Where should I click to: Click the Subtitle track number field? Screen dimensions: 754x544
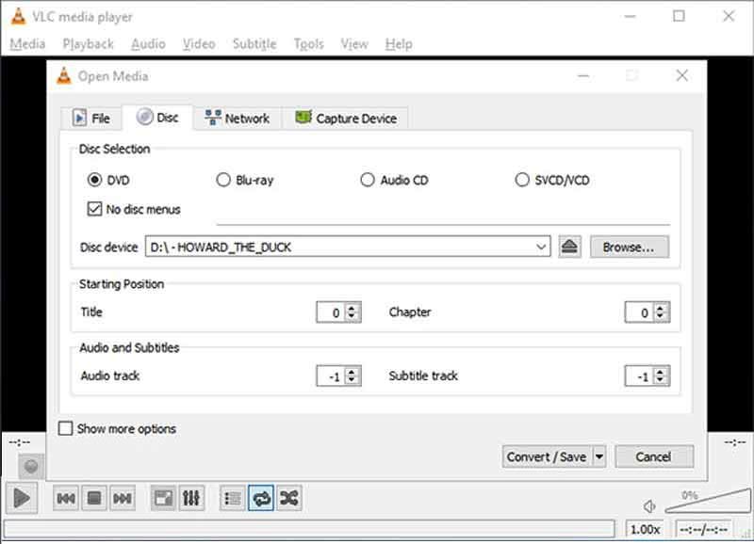640,376
